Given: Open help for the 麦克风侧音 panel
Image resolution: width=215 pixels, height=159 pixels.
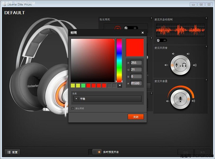Looking at the screenshot, I should 206,47.
